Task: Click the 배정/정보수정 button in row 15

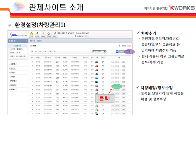Action: coord(116,66)
